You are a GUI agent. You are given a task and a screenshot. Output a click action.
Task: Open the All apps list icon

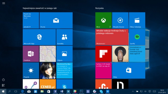3,85
